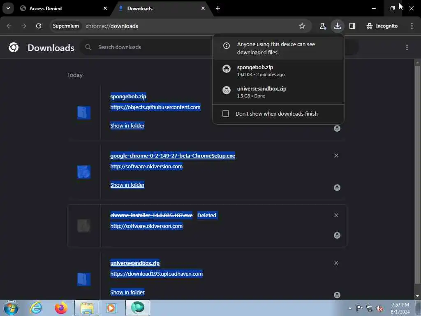This screenshot has height=316, width=421.
Task: Open the google-chrome ChromeSetup.exe link
Action: pyautogui.click(x=173, y=156)
